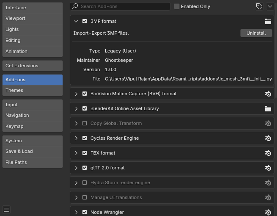Disable the BioVision Motion Capture add-on checkbox
Image resolution: width=277 pixels, height=216 pixels.
[x=85, y=94]
